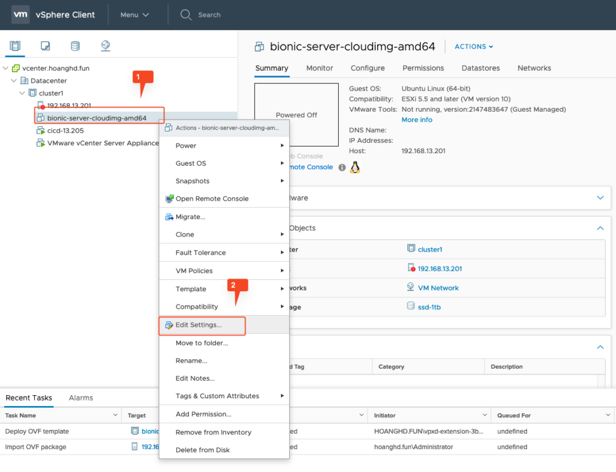Choose Edit Settings from context menu
The image size is (616, 472).
point(224,325)
